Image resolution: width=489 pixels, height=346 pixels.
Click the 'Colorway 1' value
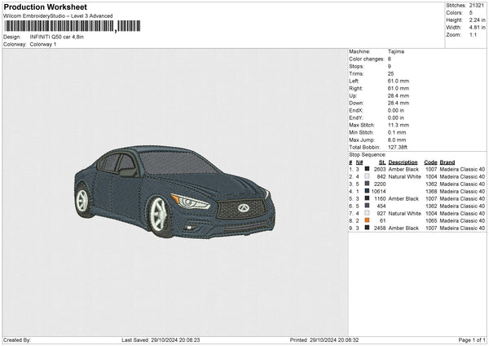(43, 44)
